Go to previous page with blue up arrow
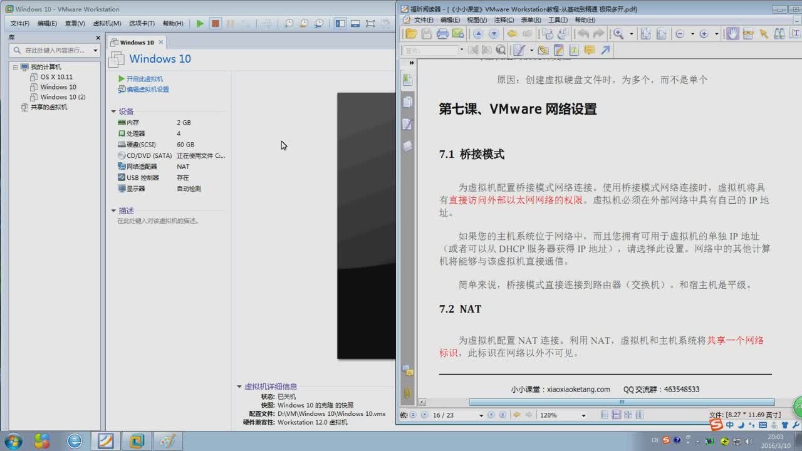Image resolution: width=802 pixels, height=451 pixels. (478, 34)
